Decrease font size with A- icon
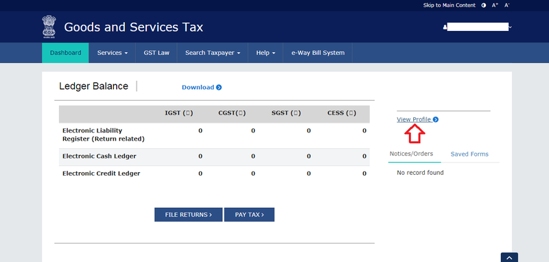Image resolution: width=549 pixels, height=262 pixels. (506, 5)
